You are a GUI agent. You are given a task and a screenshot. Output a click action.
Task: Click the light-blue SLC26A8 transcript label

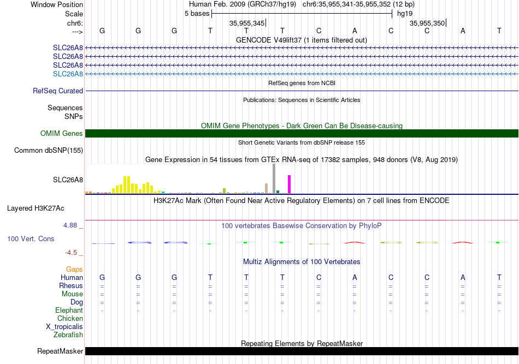(x=68, y=74)
